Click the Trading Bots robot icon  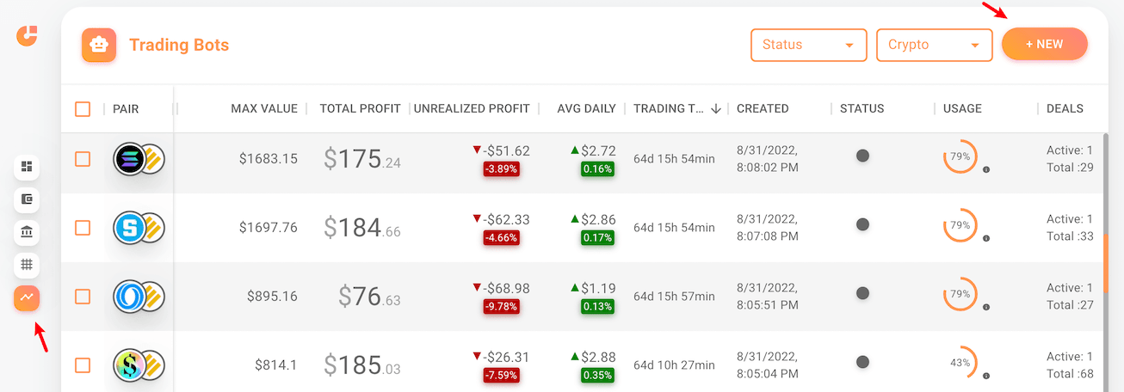[x=99, y=45]
